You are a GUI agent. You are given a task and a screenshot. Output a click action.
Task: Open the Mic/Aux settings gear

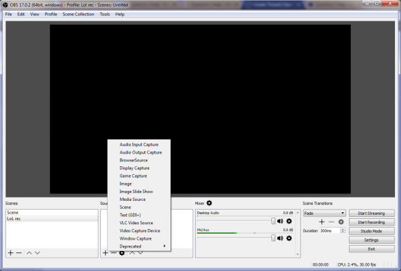click(x=289, y=238)
